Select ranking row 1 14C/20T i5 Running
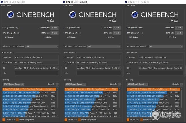Image resolution: width=186 pixels, height=123 pixels. pos(153,89)
